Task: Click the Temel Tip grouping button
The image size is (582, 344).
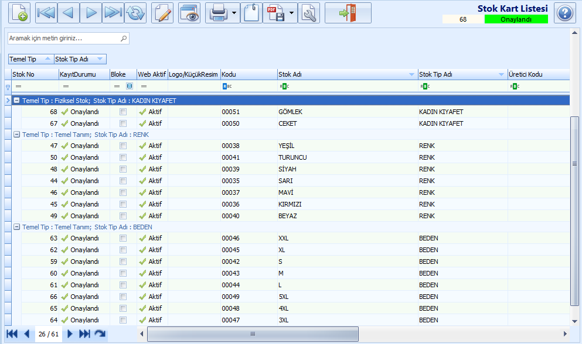Action: click(31, 59)
